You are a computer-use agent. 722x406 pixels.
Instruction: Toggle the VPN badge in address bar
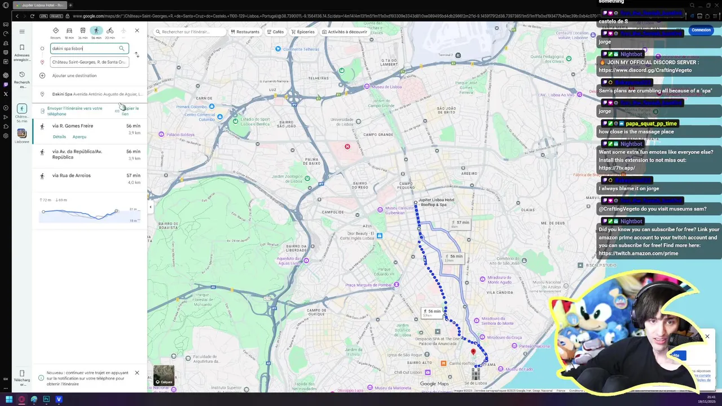tap(43, 16)
